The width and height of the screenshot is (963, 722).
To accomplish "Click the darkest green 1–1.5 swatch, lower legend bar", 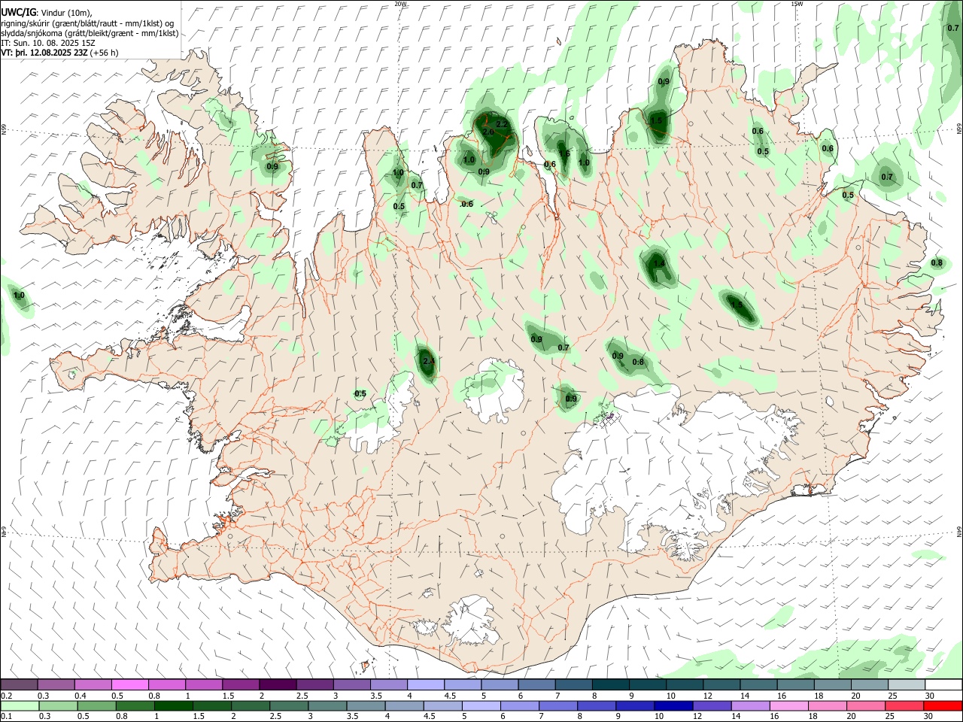I will pos(174,706).
